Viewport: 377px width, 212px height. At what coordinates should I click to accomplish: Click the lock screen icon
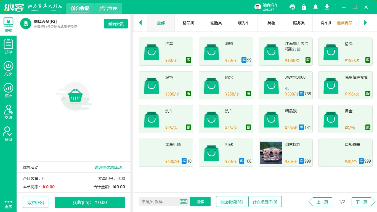tap(304, 7)
